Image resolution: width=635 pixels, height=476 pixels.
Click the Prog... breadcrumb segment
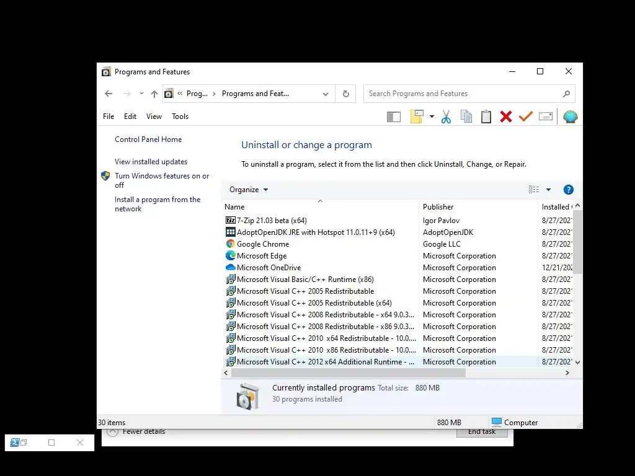tap(197, 94)
